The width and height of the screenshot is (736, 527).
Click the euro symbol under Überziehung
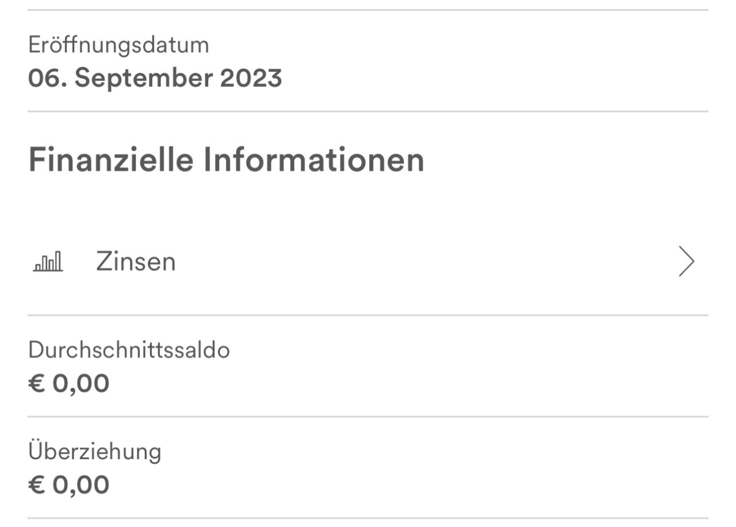pos(36,486)
